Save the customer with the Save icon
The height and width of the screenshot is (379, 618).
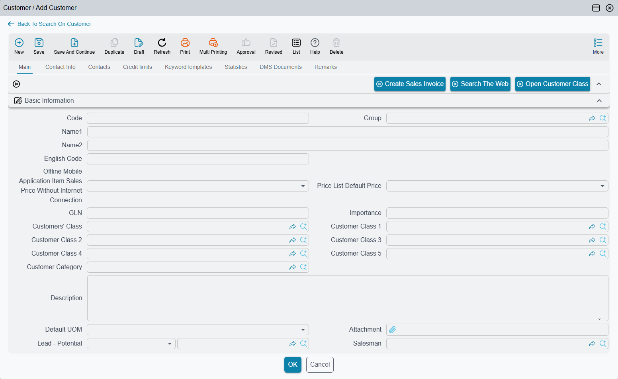click(39, 43)
